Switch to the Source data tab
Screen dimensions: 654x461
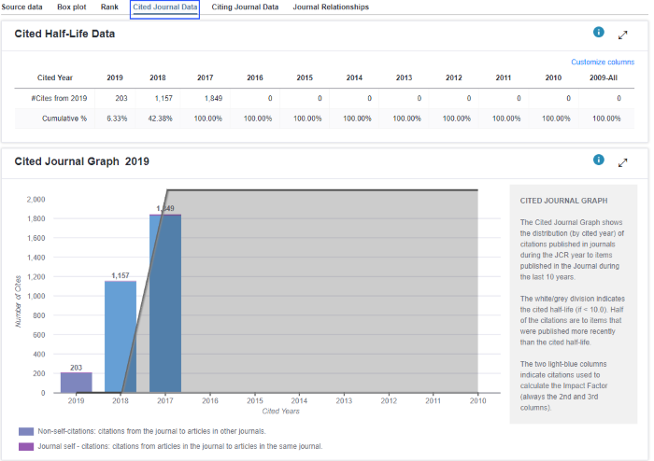(x=21, y=7)
